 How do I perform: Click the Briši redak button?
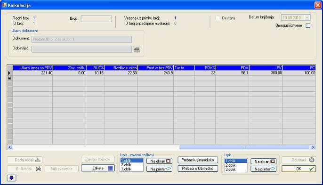(x=24, y=169)
